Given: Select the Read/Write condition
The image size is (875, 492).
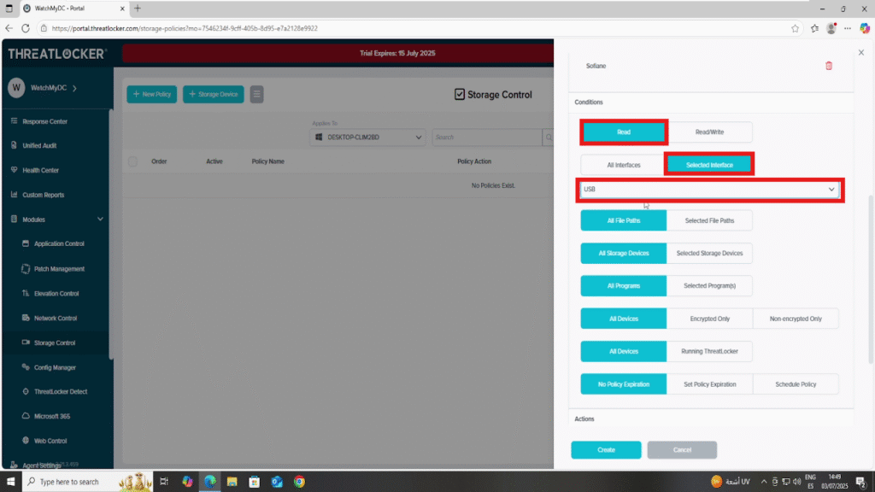Looking at the screenshot, I should pos(709,132).
